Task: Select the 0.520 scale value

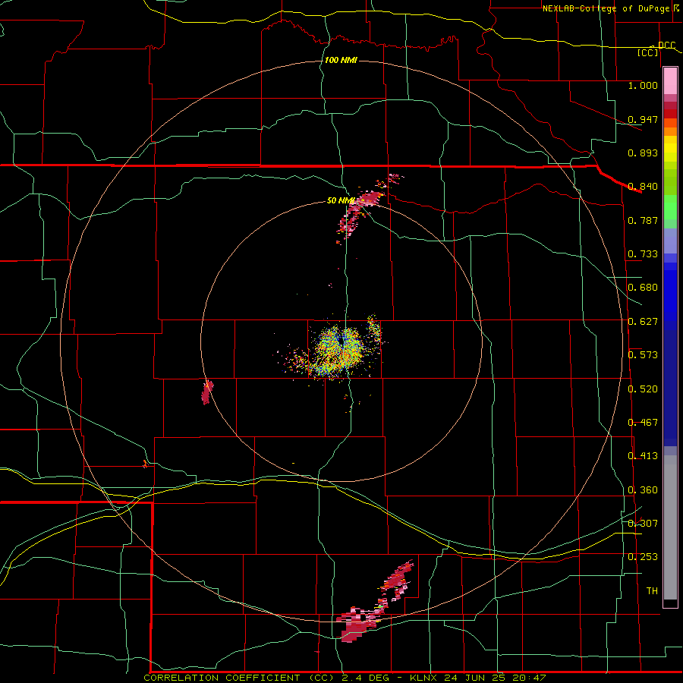Action: pyautogui.click(x=643, y=389)
